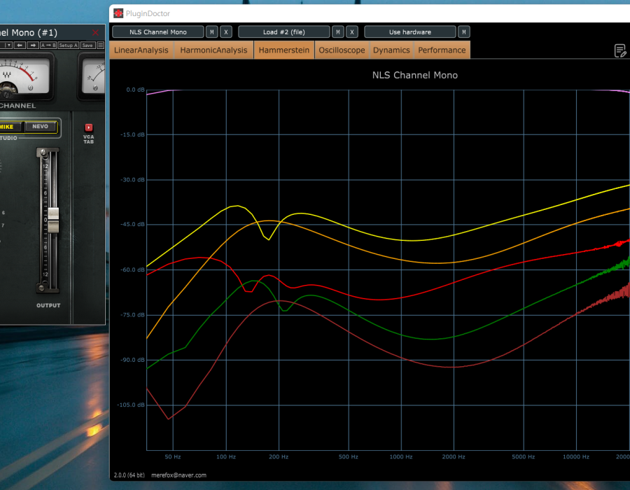Toggle M button next to Use hardware
The height and width of the screenshot is (490, 630).
click(x=464, y=31)
